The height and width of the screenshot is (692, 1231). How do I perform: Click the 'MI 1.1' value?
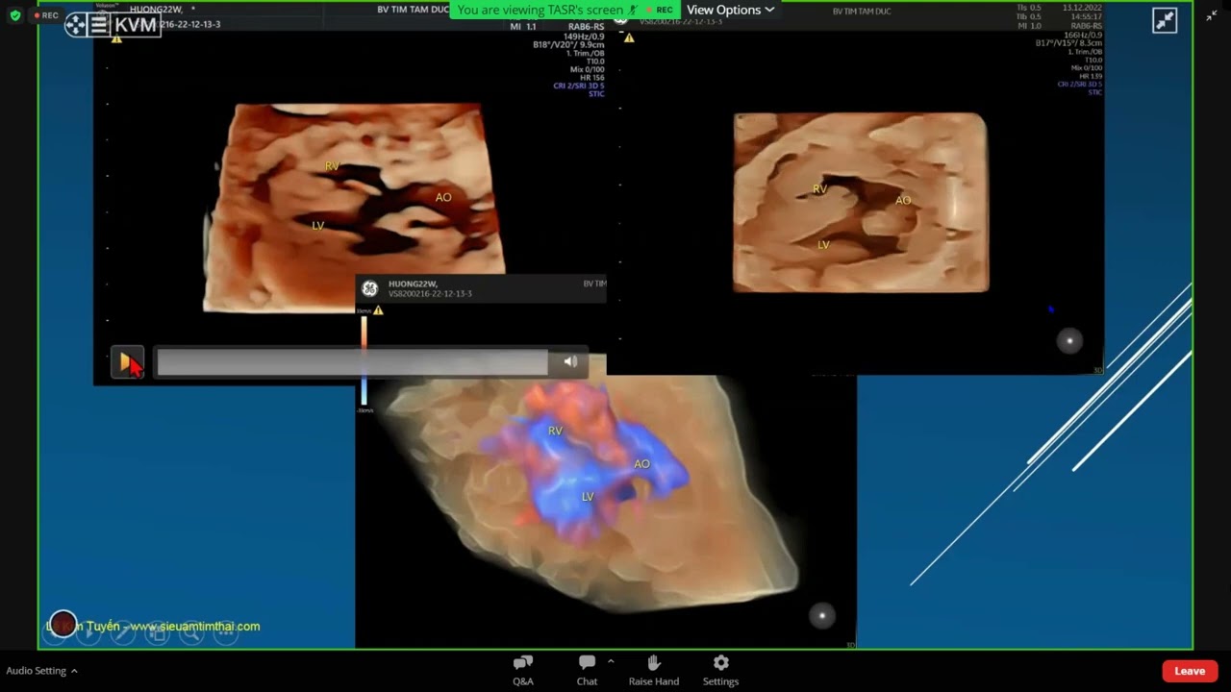[x=523, y=27]
